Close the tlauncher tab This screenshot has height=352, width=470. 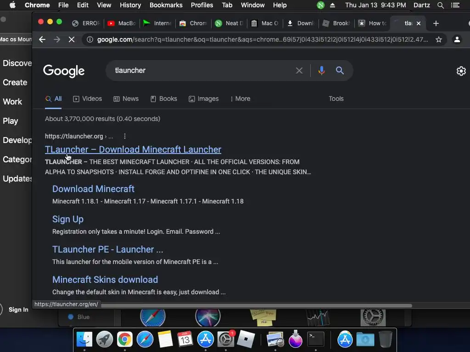click(x=419, y=23)
